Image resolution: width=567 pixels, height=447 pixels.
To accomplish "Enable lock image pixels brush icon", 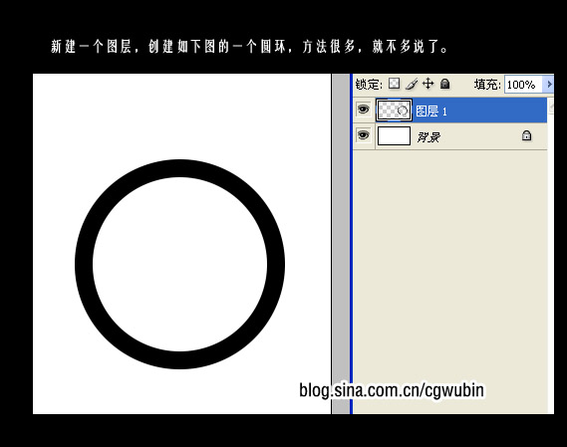I will coord(412,84).
